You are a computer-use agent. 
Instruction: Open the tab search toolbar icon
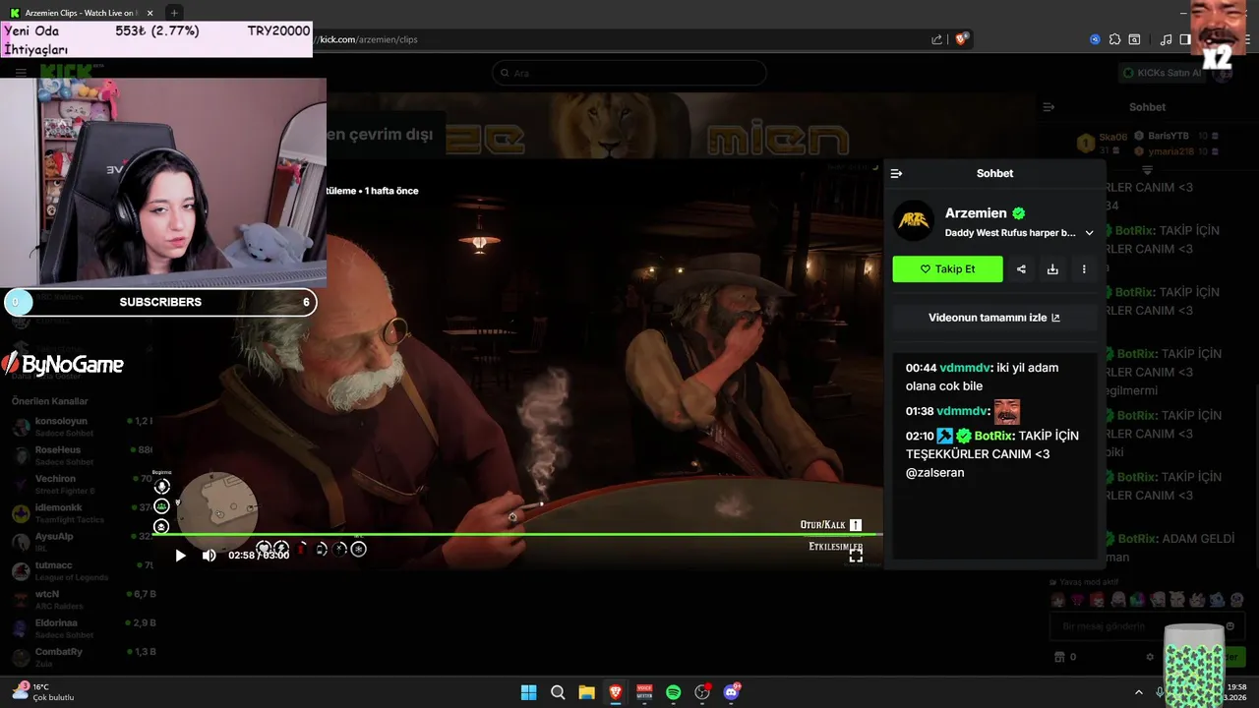[x=1134, y=39]
